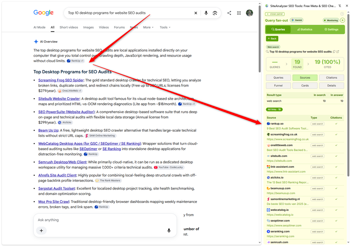Click the Google results page vertical scrollbar
The width and height of the screenshot is (352, 246).
click(x=260, y=38)
